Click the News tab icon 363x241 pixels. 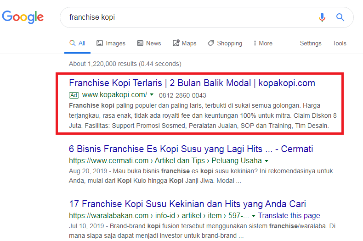[x=140, y=43]
